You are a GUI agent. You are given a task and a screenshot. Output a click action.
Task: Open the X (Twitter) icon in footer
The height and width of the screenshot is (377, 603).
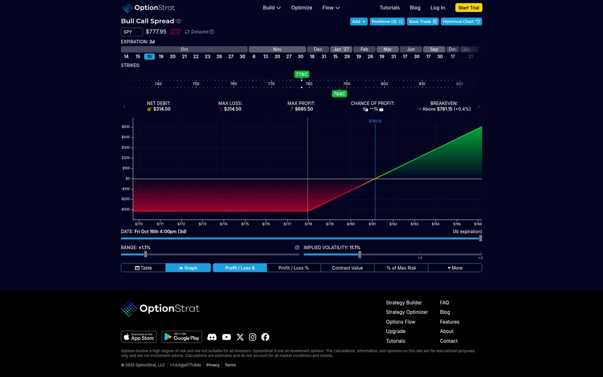[x=240, y=337]
